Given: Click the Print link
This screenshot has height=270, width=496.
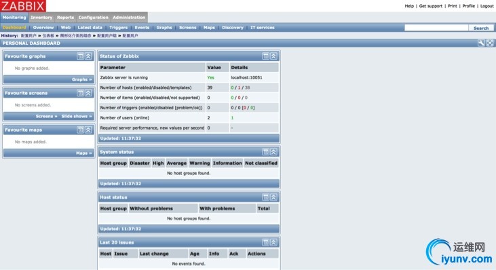Looking at the screenshot, I should 453,5.
